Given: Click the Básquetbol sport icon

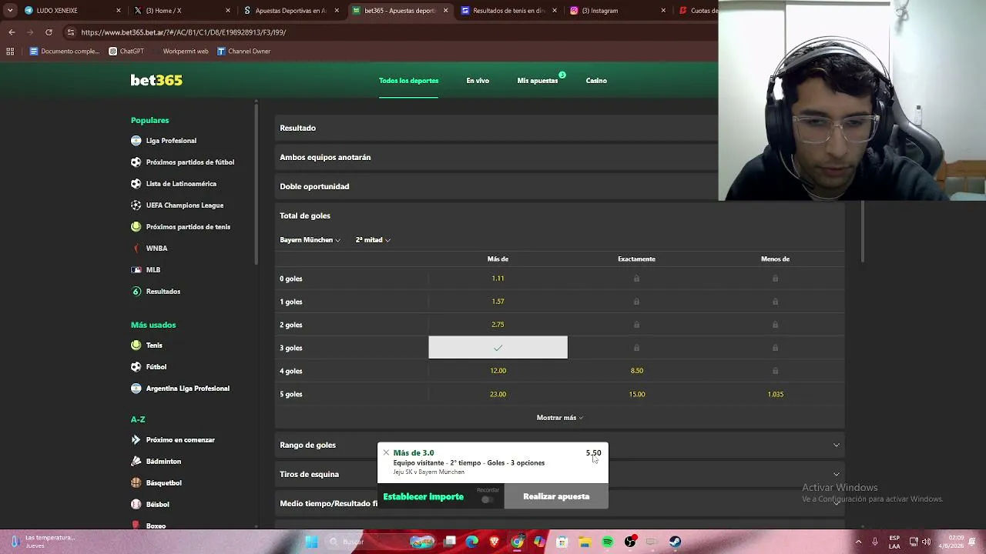Looking at the screenshot, I should pyautogui.click(x=136, y=483).
